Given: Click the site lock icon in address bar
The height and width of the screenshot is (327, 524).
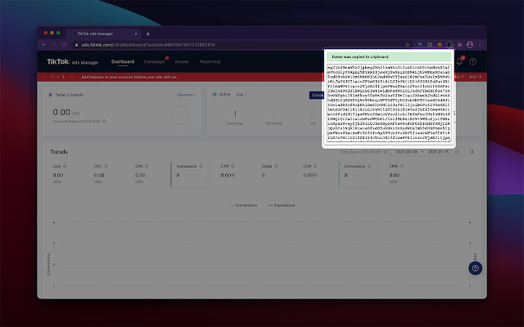Looking at the screenshot, I should 76,45.
